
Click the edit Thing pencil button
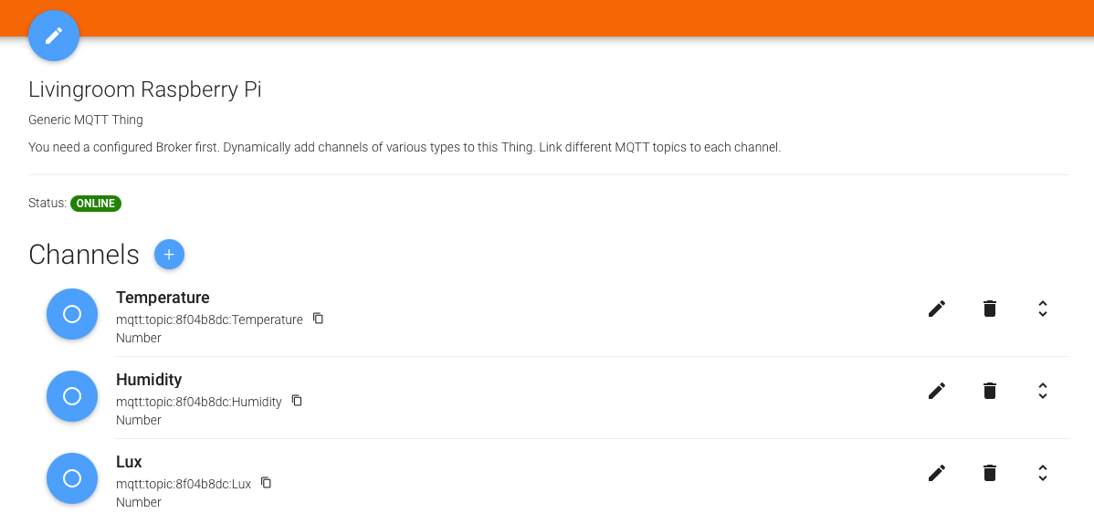click(x=54, y=36)
